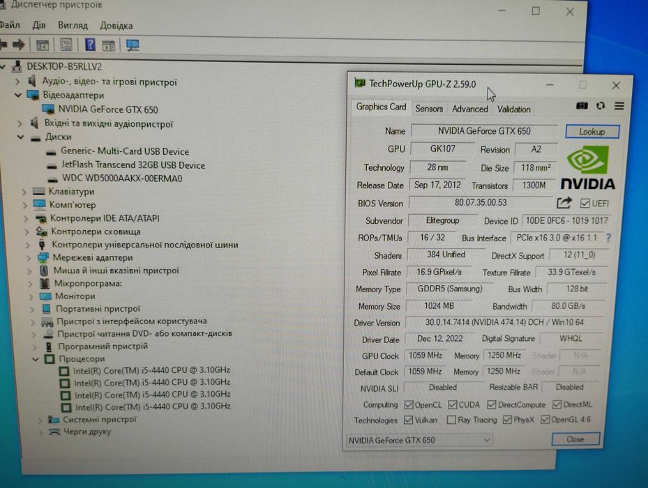Select Generic- Multi-Card USB Device

(x=125, y=151)
